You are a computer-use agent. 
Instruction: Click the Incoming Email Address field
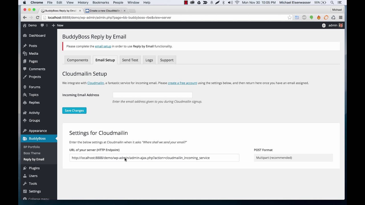[x=152, y=95]
